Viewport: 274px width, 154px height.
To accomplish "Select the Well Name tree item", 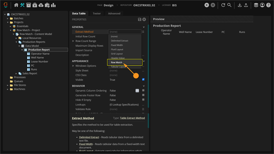I will 37,57.
